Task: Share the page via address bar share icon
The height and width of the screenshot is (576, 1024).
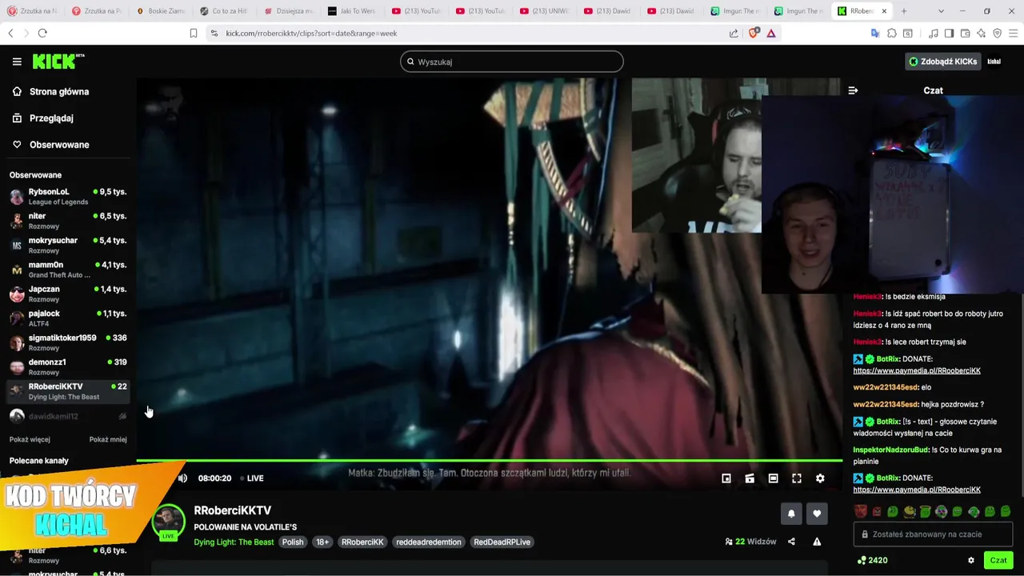Action: click(x=734, y=33)
